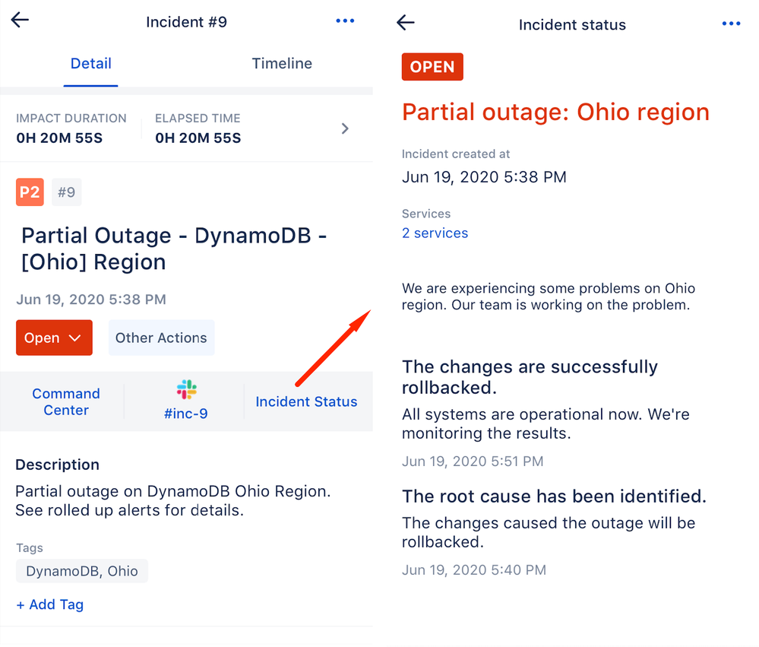Open the Command Center link

tap(66, 401)
